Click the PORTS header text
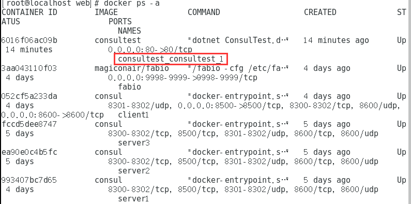Image resolution: width=411 pixels, height=204 pixels. 120,22
